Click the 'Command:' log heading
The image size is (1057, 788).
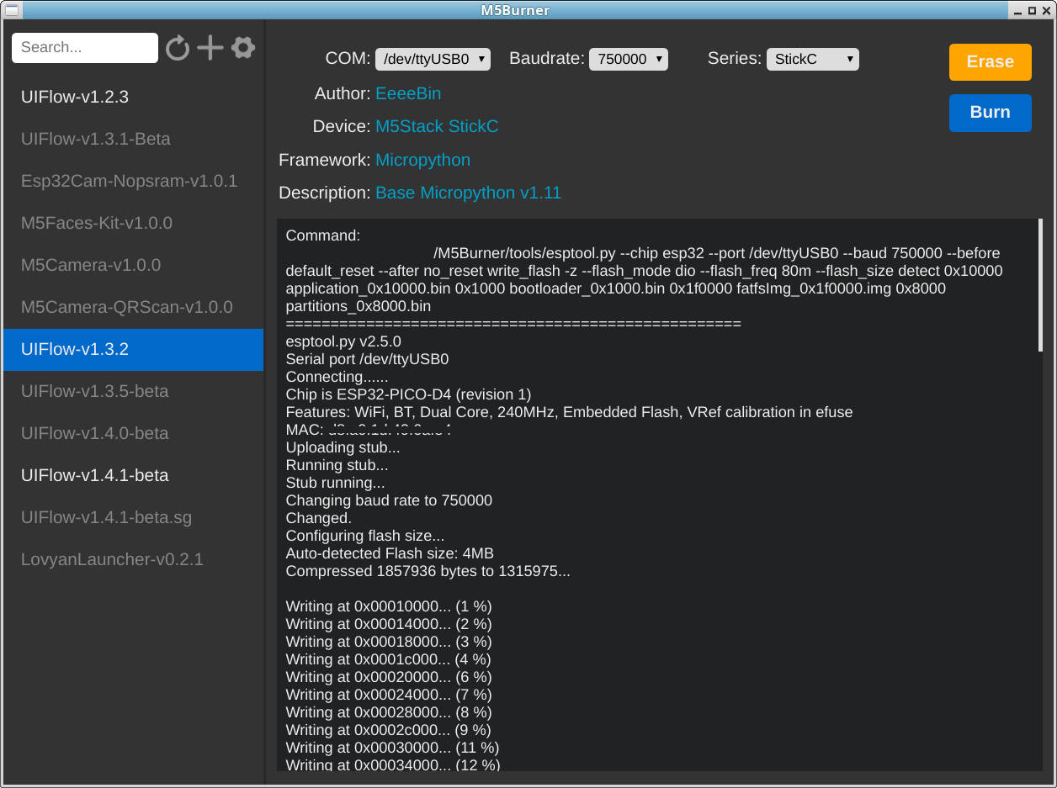click(x=323, y=235)
